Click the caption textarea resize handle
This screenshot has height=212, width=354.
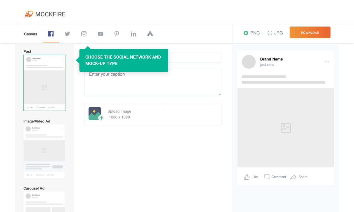[220, 95]
